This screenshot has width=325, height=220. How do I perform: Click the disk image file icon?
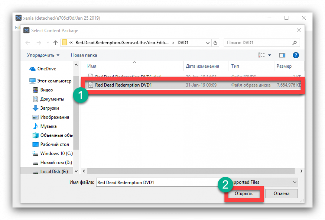(91, 85)
